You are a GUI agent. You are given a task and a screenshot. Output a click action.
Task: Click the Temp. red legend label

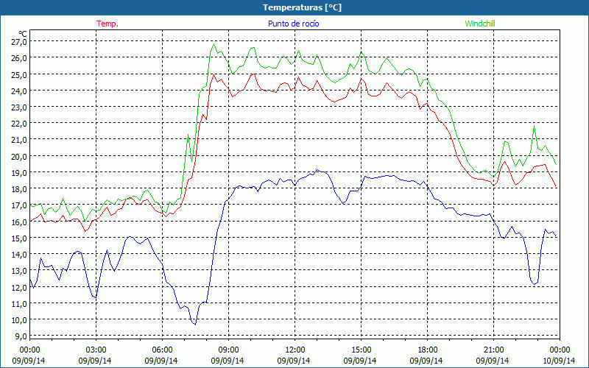(107, 24)
